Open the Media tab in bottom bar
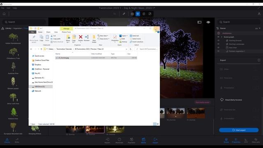263x148 pixels. coord(143,141)
